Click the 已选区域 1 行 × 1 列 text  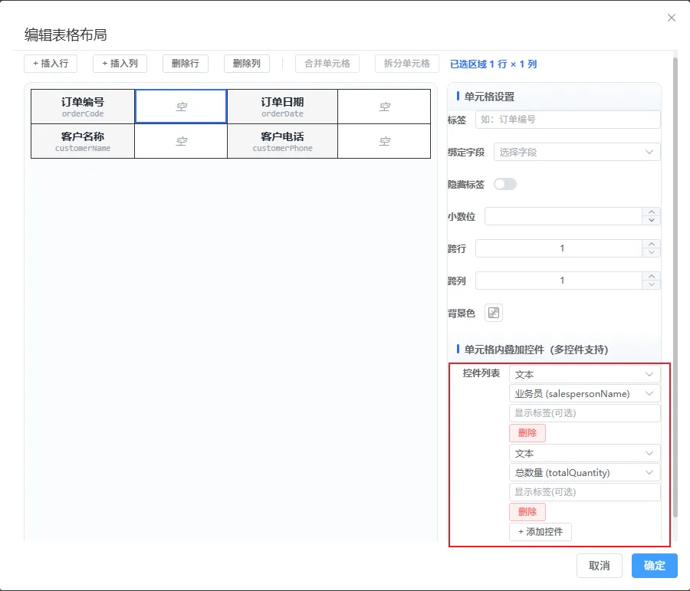(x=493, y=64)
